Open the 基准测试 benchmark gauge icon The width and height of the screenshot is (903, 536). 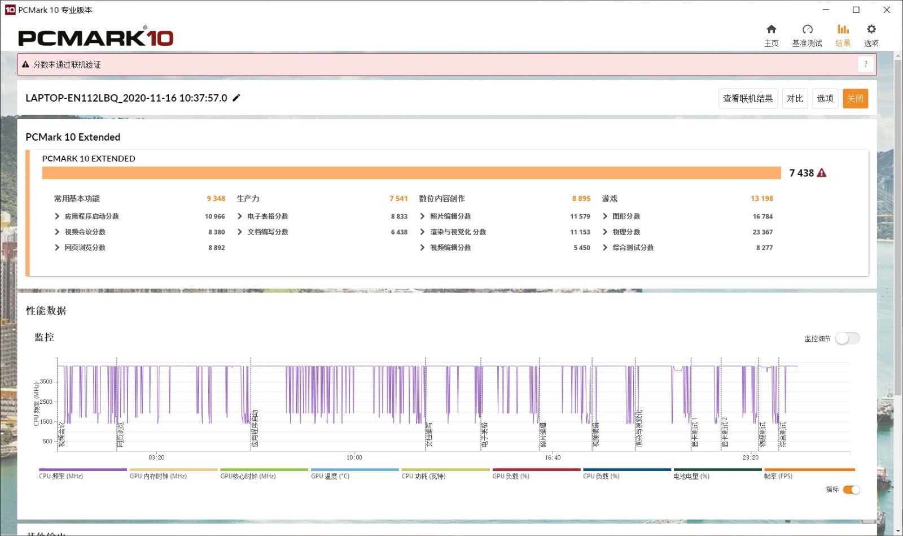(807, 29)
